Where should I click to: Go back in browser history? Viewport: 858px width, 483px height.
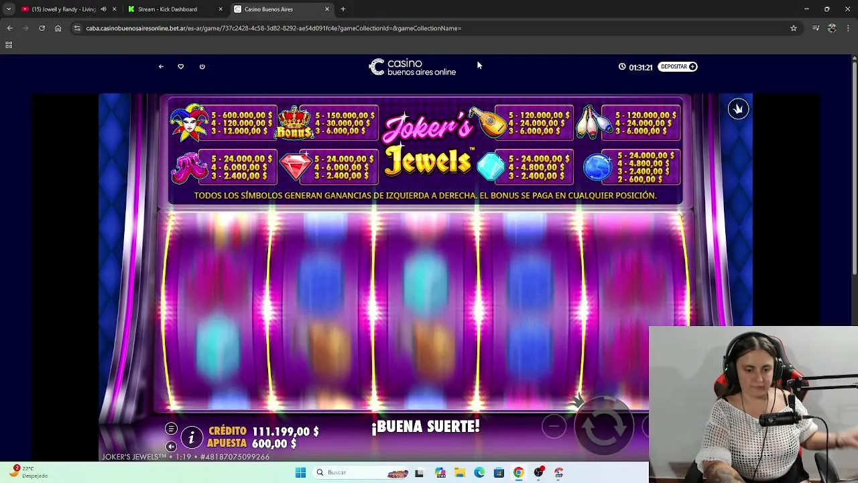click(x=9, y=28)
